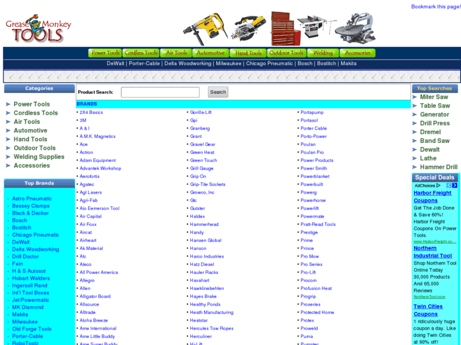This screenshot has width=461, height=345.
Task: Select Drill Press in Top Searches
Action: (x=435, y=123)
